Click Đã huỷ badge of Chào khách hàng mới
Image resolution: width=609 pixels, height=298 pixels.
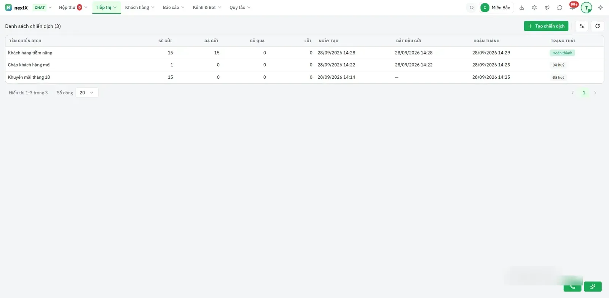coord(558,65)
